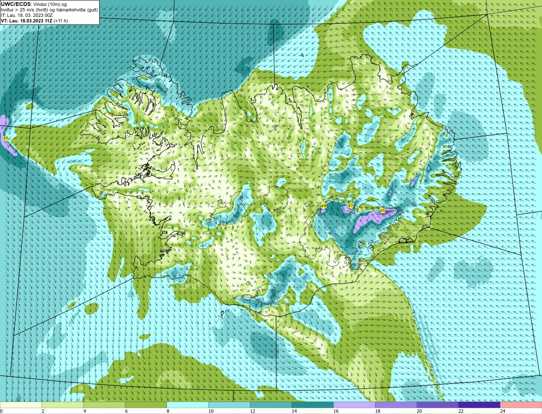The image size is (542, 414).
Task: Select the 10–12 m/s turquoise legend swatch
Action: [230, 405]
